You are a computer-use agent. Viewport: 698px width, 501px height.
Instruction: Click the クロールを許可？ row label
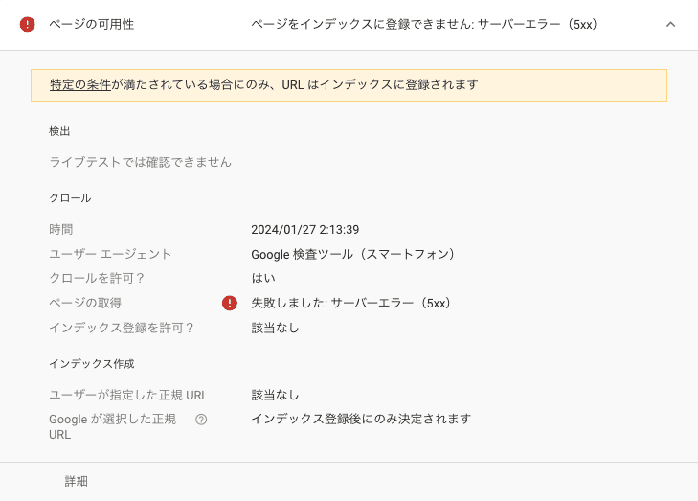[97, 278]
